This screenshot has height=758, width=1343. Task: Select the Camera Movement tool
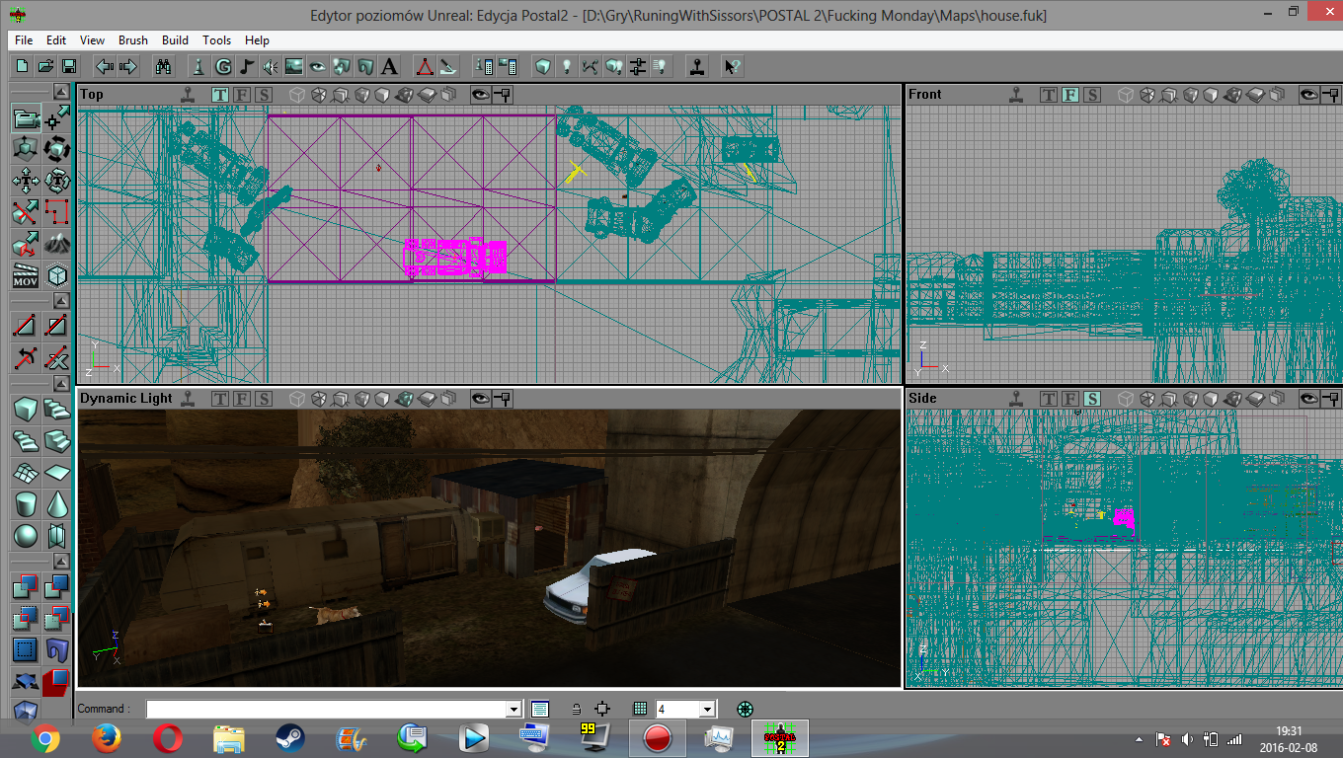pyautogui.click(x=26, y=119)
